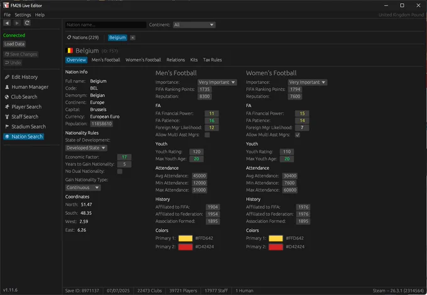Select Nation Search in sidebar
Viewport: 427px width, 295px height.
[x=24, y=137]
